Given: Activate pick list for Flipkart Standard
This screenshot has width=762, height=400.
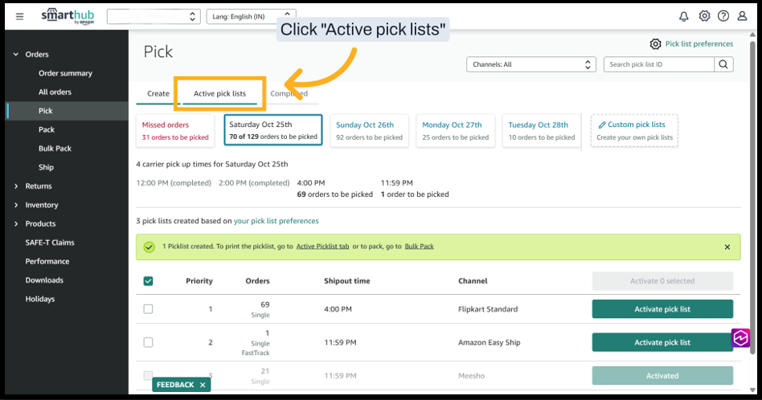Looking at the screenshot, I should (662, 309).
